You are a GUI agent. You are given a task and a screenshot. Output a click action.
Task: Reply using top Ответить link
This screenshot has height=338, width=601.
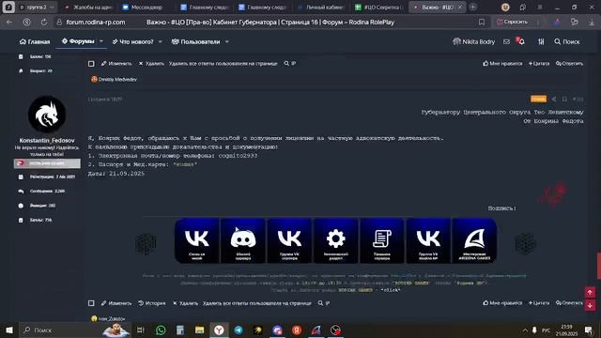pos(570,64)
